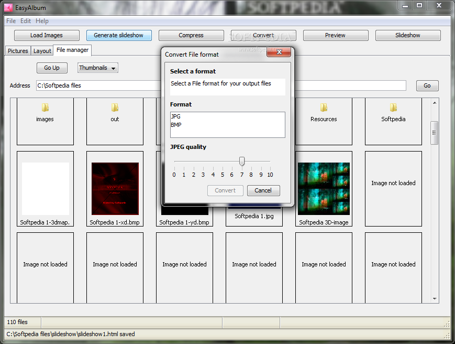Screen dimensions: 455x344
Task: Click the Go Up button
Action: pyautogui.click(x=52, y=68)
